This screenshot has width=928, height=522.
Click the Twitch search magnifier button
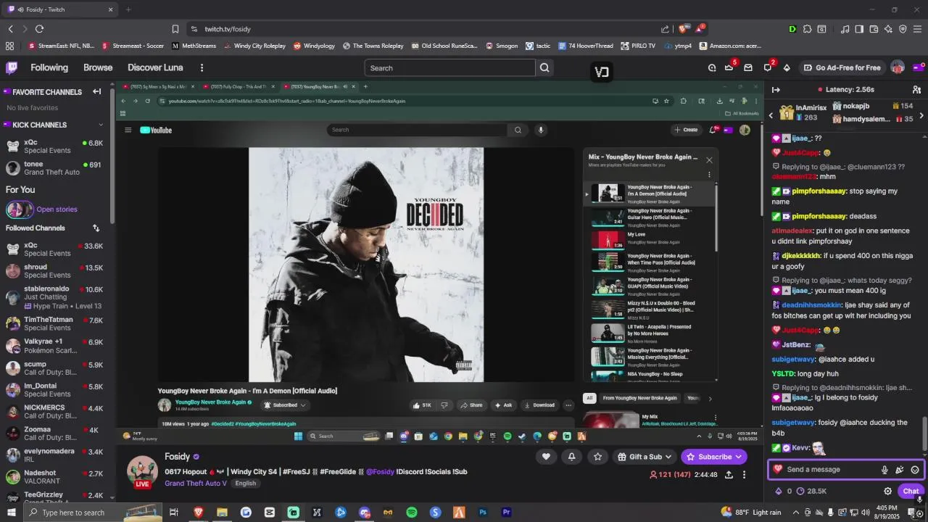coord(544,67)
